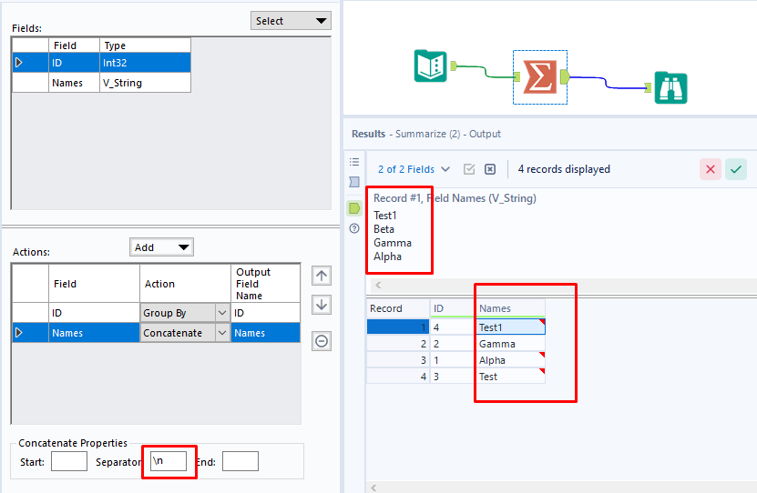Screen dimensions: 757x493
Task: Select the Gamma cell in results
Action: point(511,344)
